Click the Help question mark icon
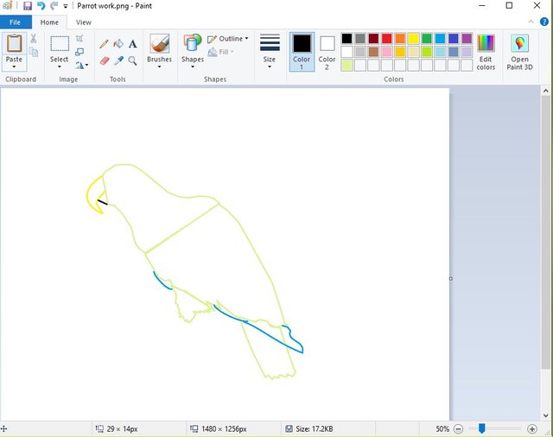 [544, 22]
